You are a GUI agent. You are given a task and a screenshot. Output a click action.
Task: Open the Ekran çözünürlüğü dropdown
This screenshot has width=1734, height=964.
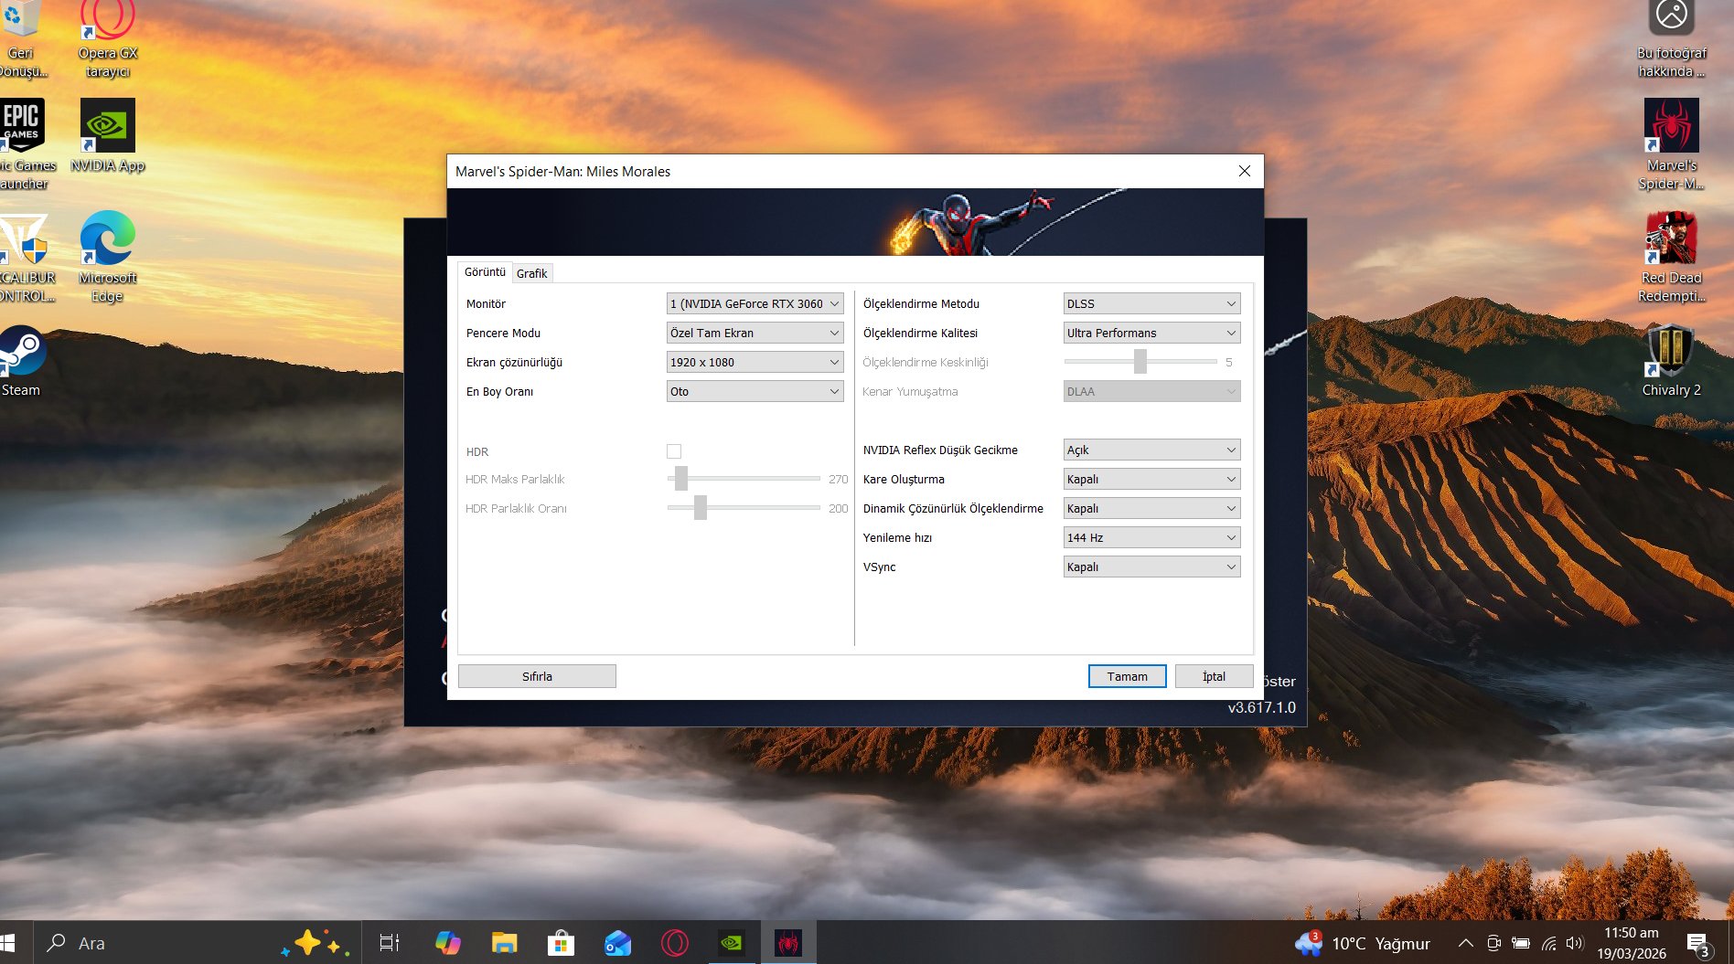click(x=755, y=362)
